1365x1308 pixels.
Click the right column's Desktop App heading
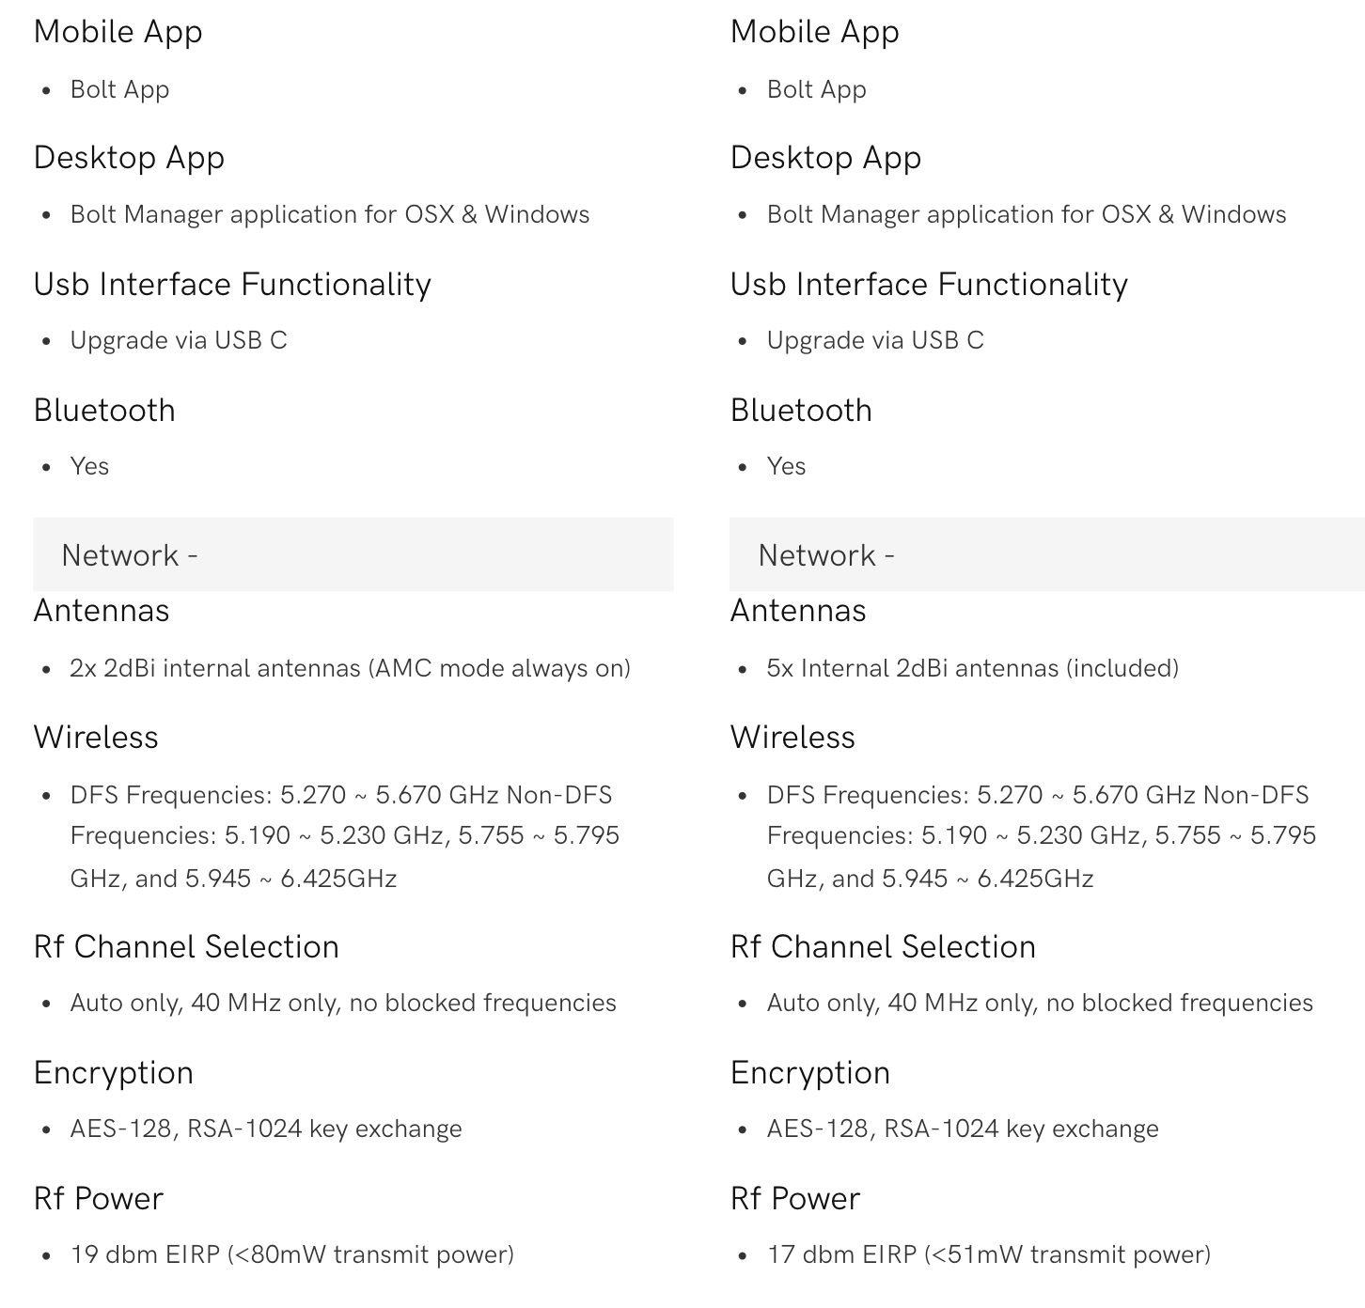click(825, 158)
